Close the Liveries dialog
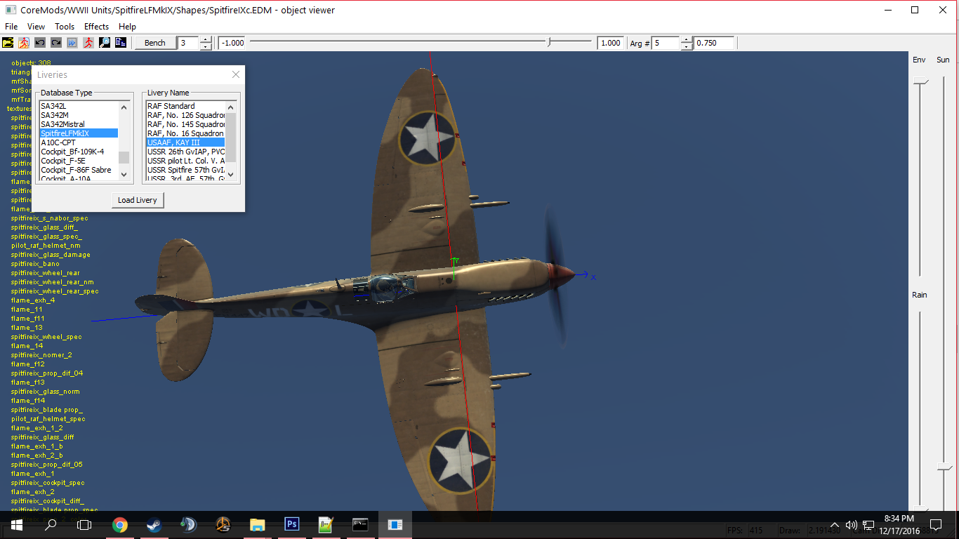 click(236, 74)
